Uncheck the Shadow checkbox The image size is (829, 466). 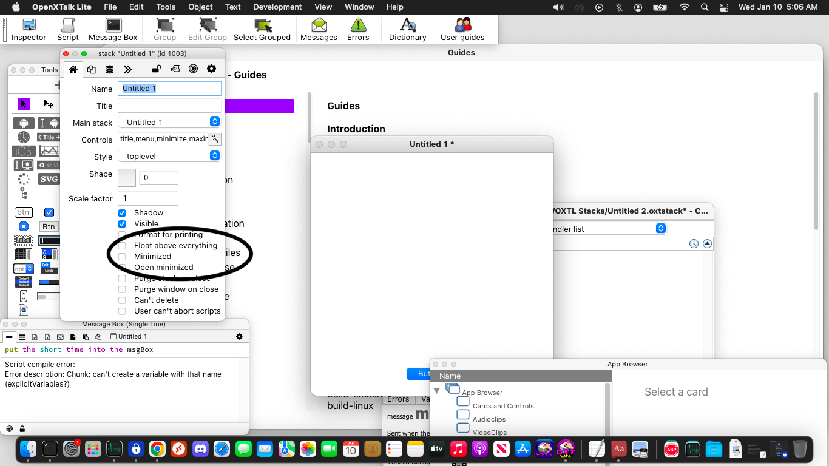click(x=122, y=213)
